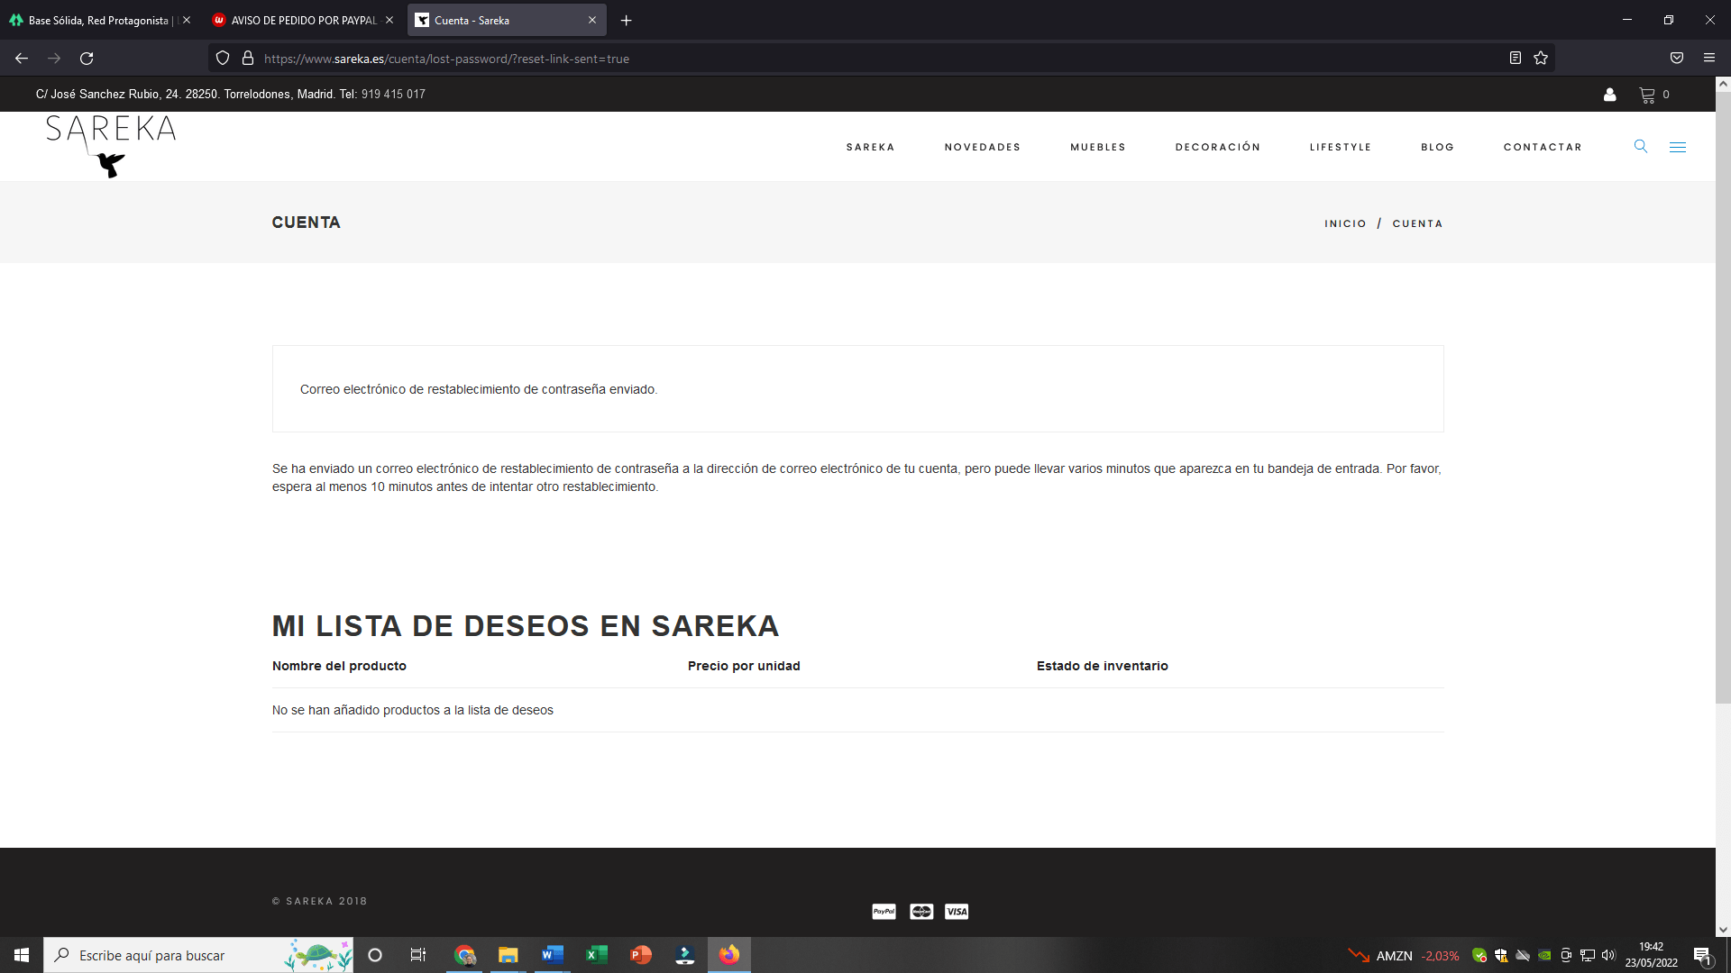Open Cortana circle icon
1731x973 pixels.
point(375,955)
